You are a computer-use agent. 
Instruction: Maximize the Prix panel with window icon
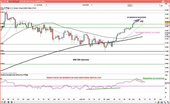point(7,8)
